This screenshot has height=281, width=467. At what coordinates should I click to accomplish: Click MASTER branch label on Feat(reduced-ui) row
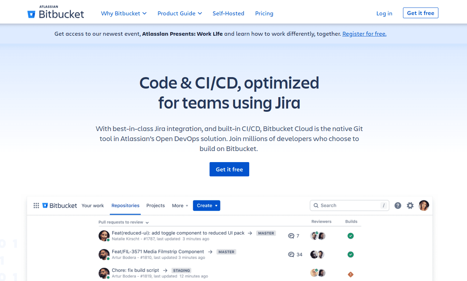[x=266, y=233]
